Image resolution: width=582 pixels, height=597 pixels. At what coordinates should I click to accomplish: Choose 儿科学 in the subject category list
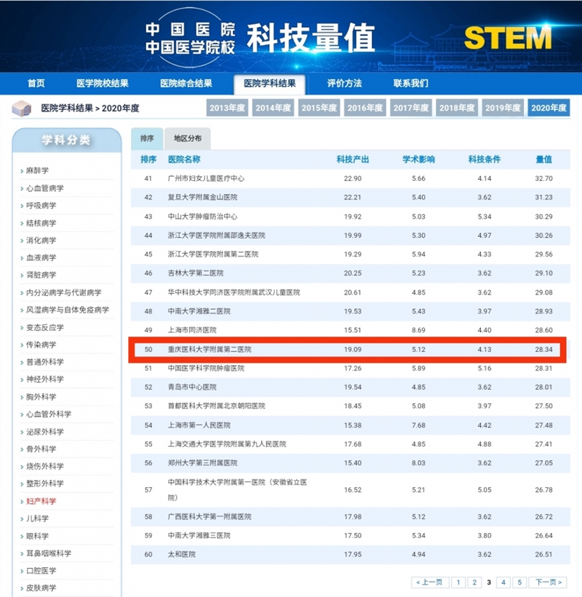(x=37, y=518)
